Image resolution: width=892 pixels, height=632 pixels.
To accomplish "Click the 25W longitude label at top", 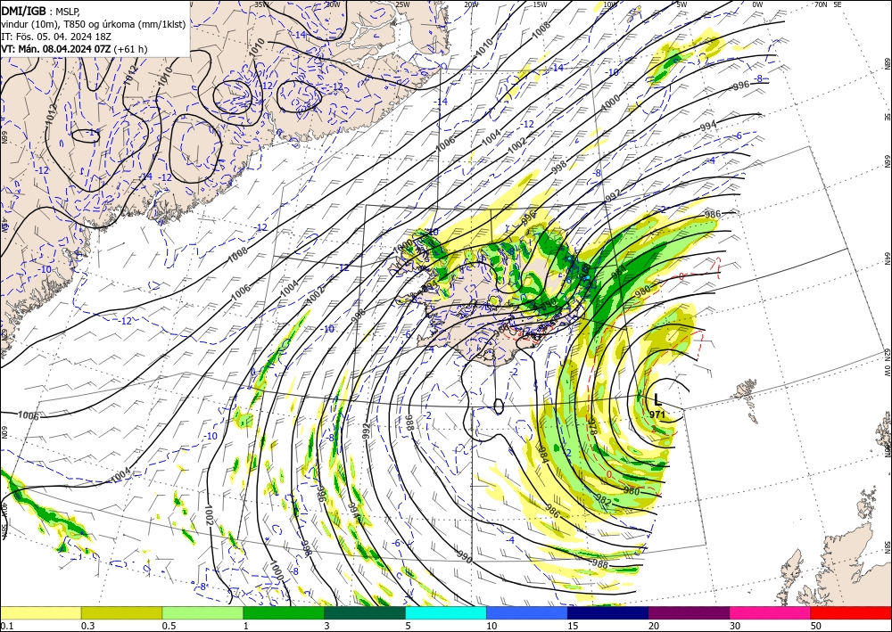I will [402, 4].
